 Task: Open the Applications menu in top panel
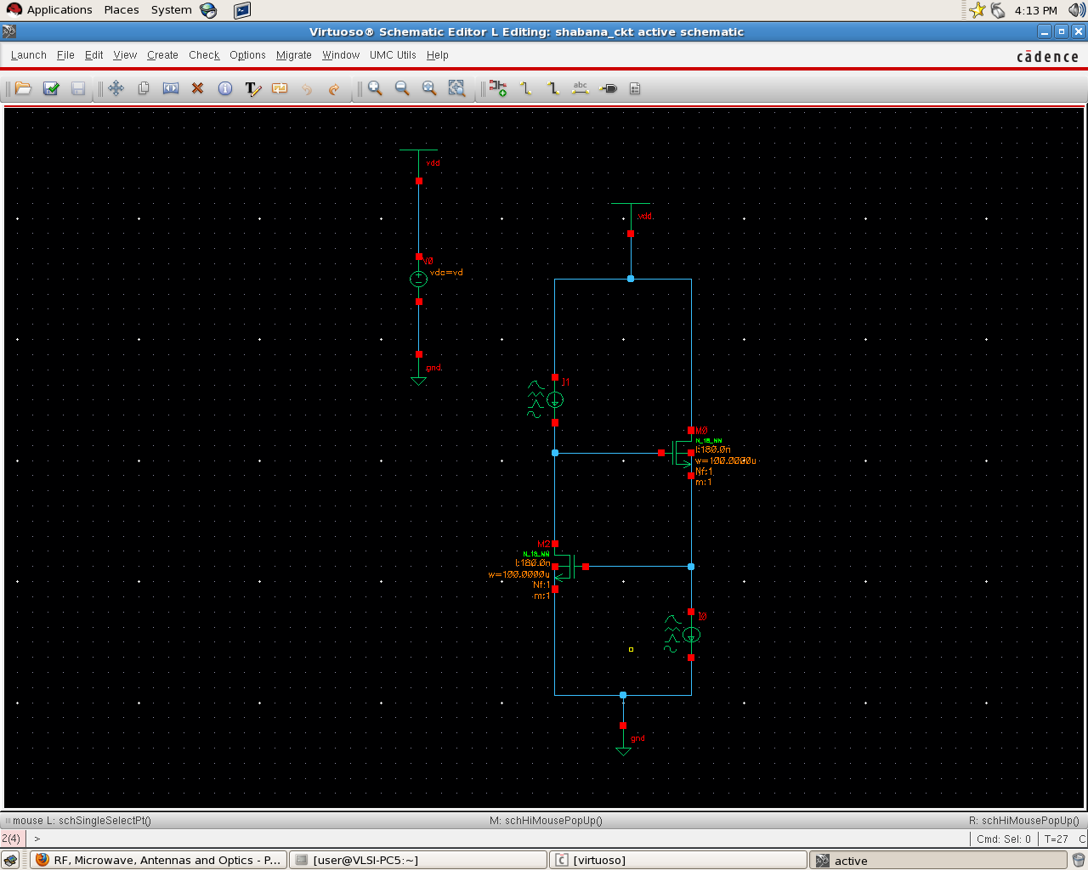click(59, 10)
